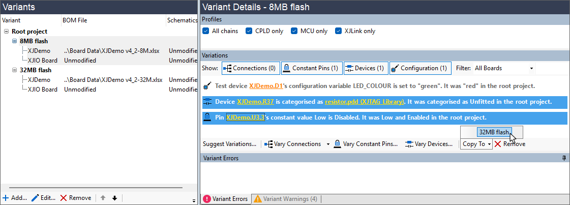Click the Add variant plus icon
Screen dimensions: 570x205
[6, 198]
